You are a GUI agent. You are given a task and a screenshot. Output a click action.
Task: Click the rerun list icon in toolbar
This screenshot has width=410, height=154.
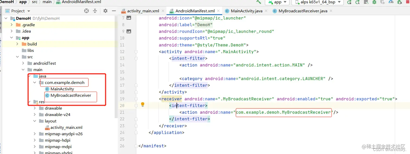[x=366, y=2]
